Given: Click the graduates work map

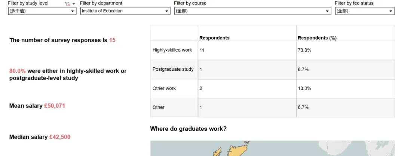Looking at the screenshot, I should [x=272, y=148].
